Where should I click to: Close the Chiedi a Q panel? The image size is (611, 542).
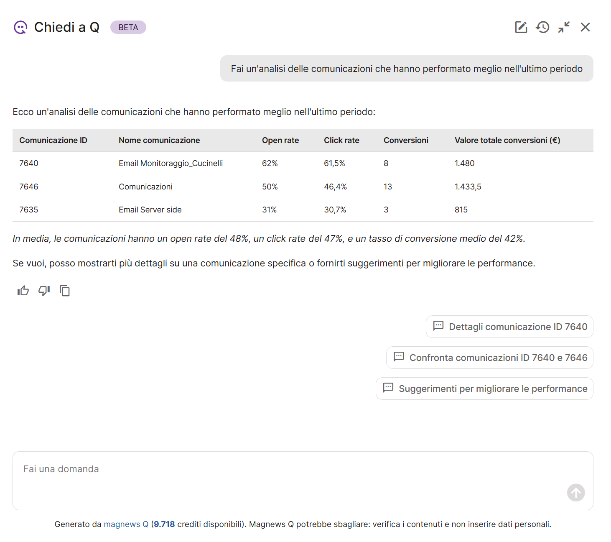[x=585, y=27]
